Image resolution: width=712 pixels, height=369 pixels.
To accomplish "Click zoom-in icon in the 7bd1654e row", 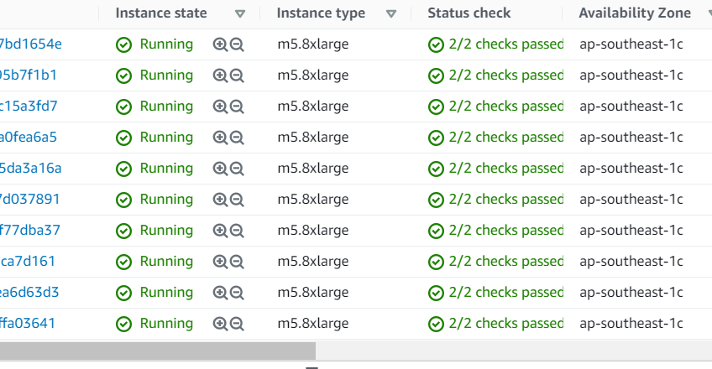I will click(220, 44).
